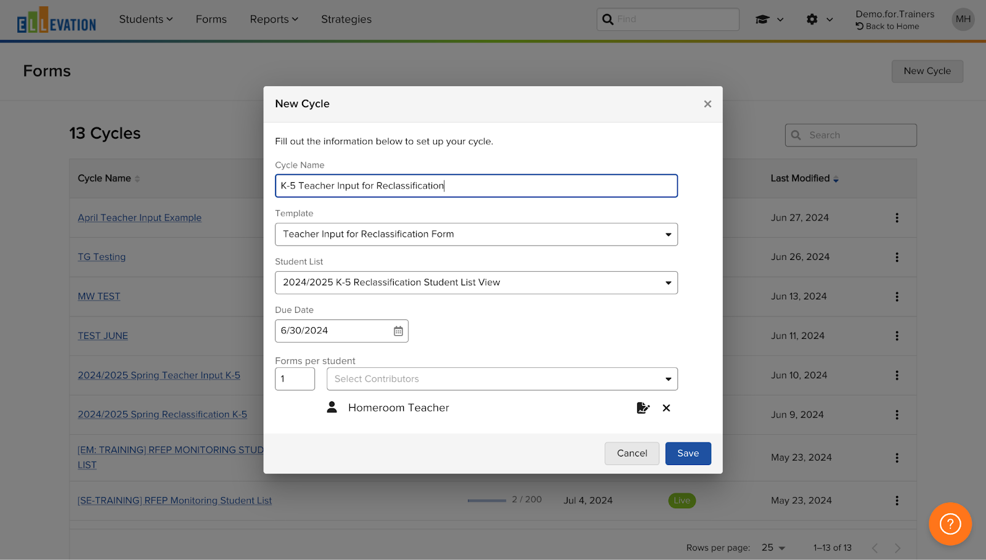Open April Teacher Input Example cycle
Viewport: 986px width, 560px height.
[139, 217]
